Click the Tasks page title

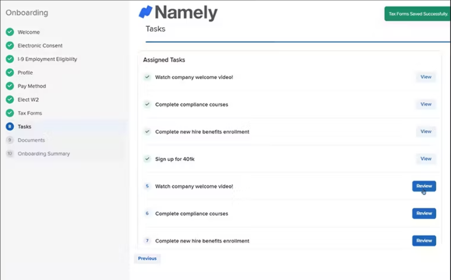(x=155, y=29)
